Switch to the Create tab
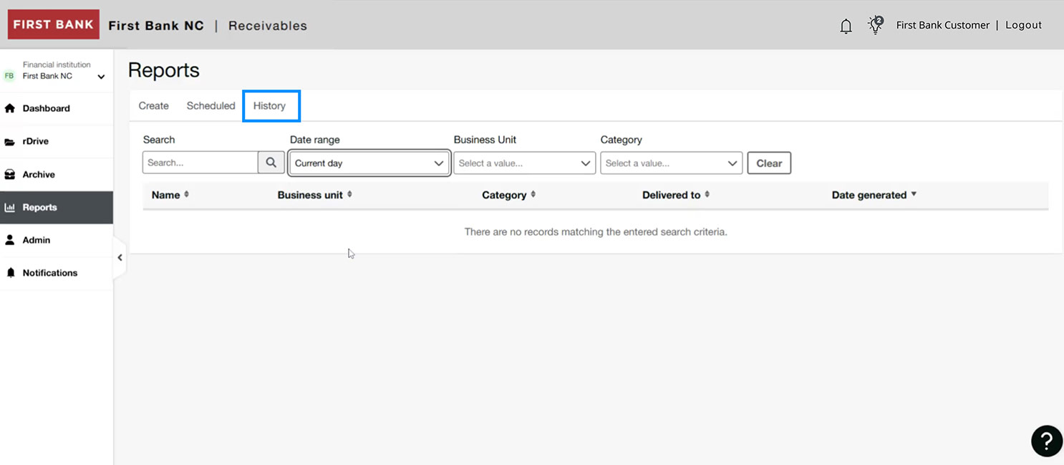1064x465 pixels. point(153,105)
